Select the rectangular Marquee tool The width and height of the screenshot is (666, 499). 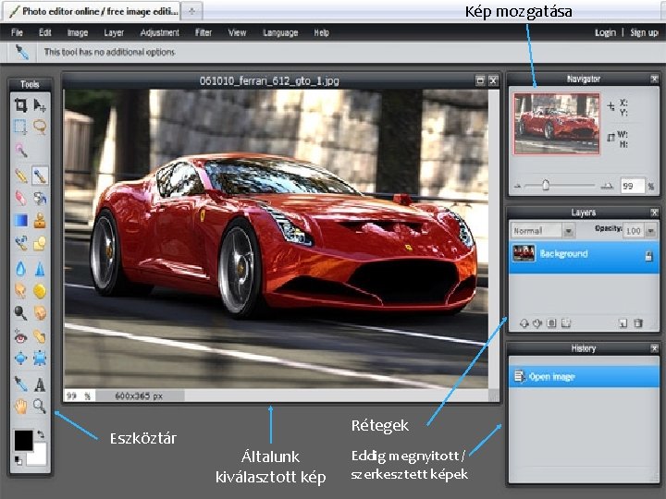20,127
